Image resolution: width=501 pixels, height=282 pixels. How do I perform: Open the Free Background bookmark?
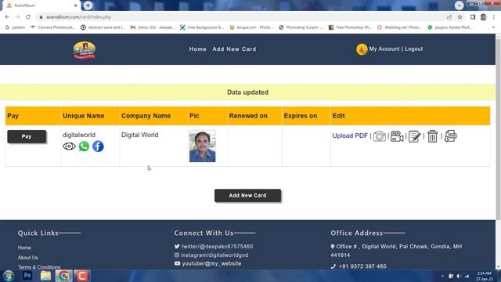202,27
